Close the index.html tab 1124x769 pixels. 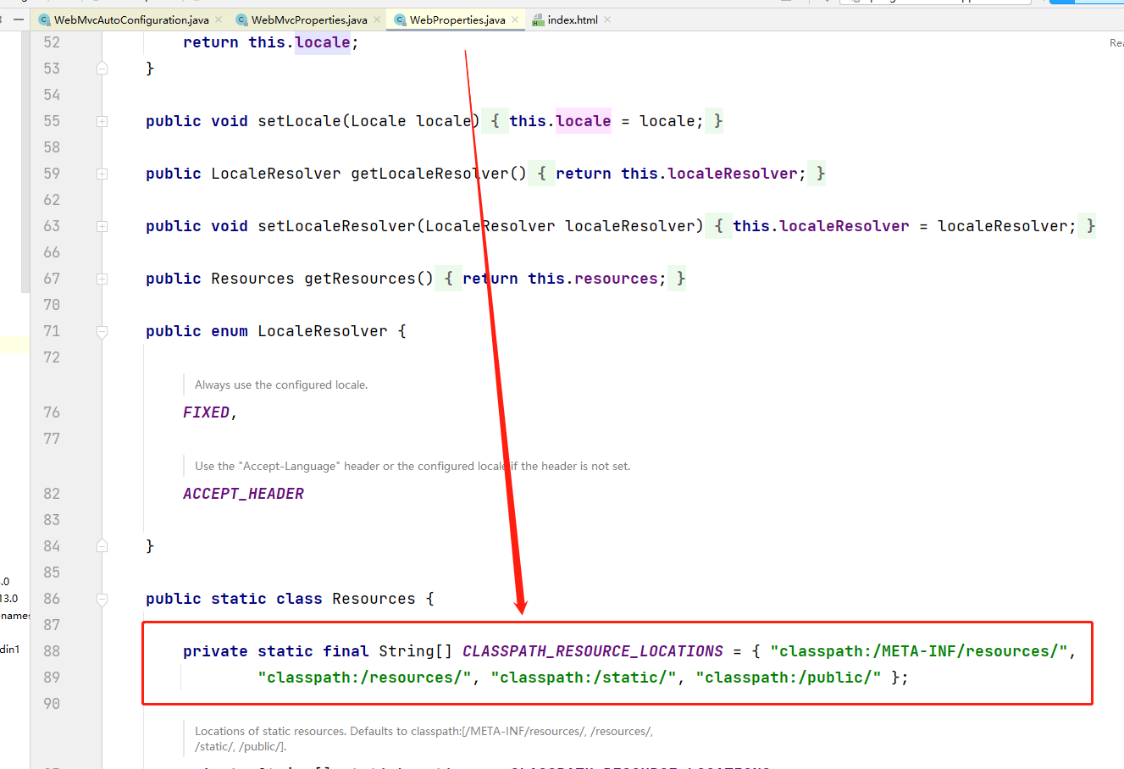point(607,19)
